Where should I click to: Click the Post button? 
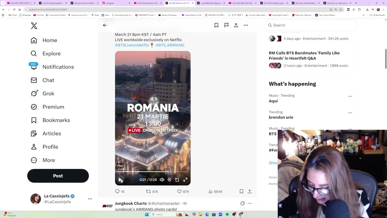click(58, 176)
